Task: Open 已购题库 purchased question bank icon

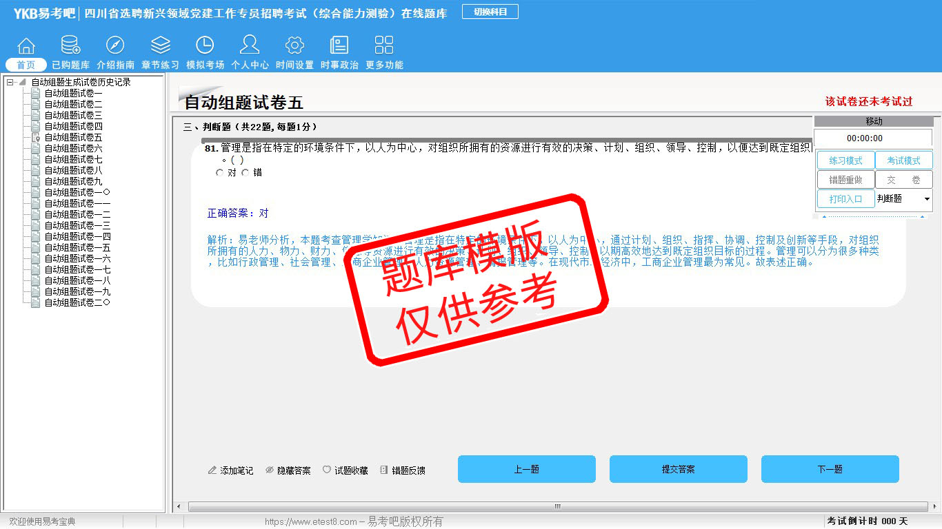Action: pos(70,46)
